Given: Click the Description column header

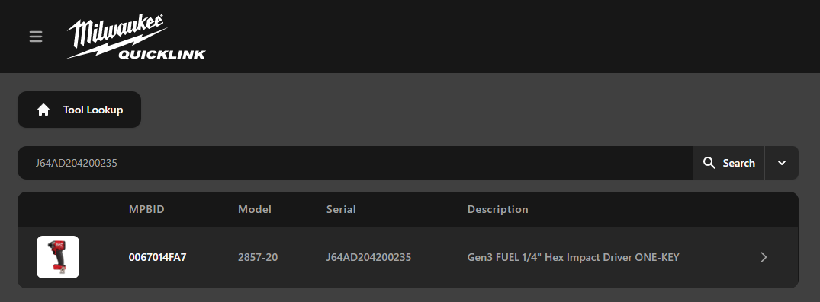Looking at the screenshot, I should pos(498,209).
